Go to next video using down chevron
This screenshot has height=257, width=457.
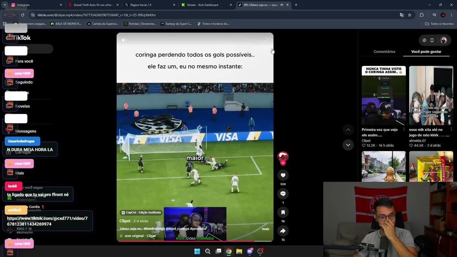[x=348, y=145]
